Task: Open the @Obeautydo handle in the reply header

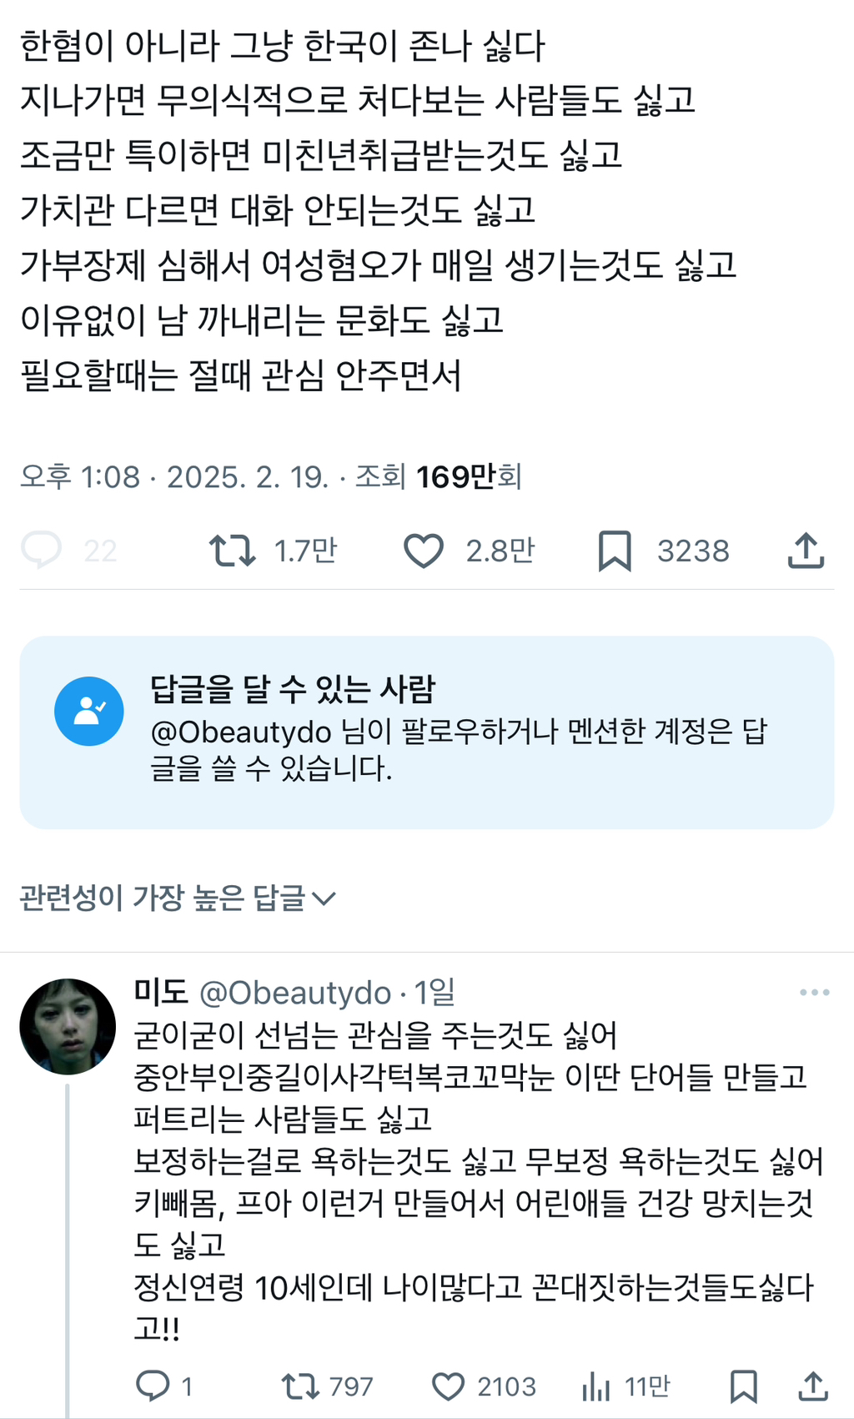Action: tap(295, 992)
